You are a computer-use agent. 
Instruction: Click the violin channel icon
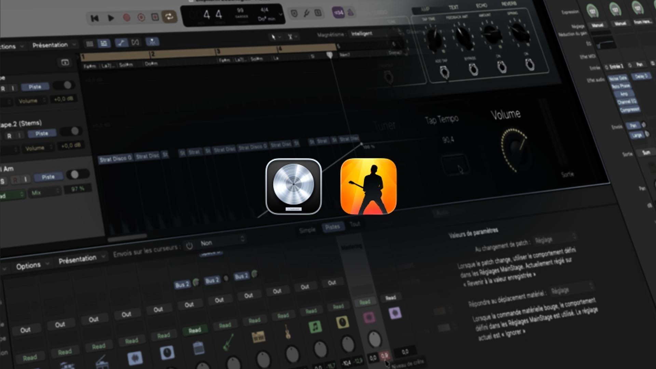point(287,331)
